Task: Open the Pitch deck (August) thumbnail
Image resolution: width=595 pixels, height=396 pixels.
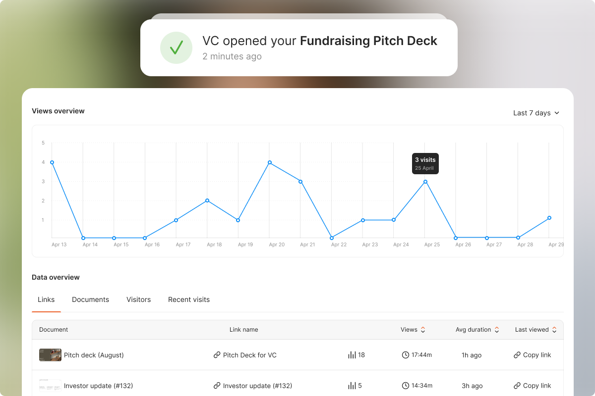Action: (x=50, y=355)
